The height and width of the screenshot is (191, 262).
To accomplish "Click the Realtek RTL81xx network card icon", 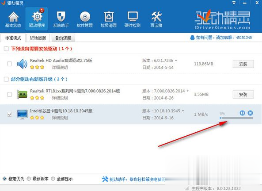I will coord(22,95).
